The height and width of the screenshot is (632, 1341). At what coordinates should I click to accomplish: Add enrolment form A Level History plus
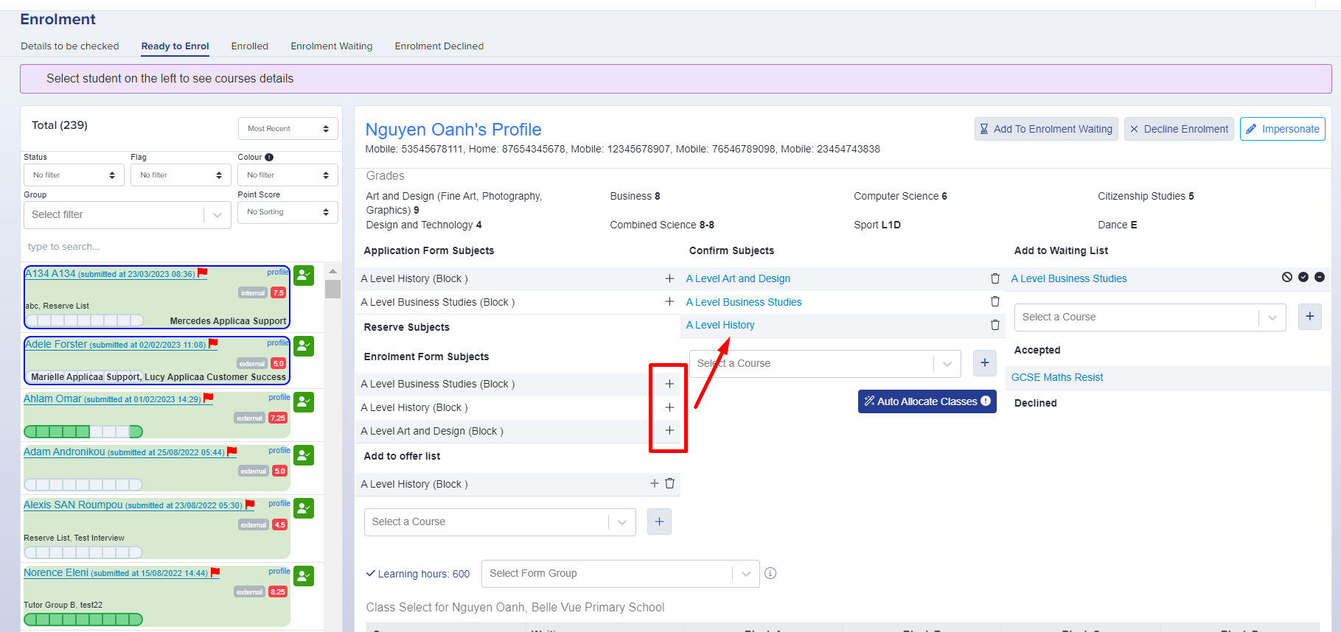pos(669,407)
